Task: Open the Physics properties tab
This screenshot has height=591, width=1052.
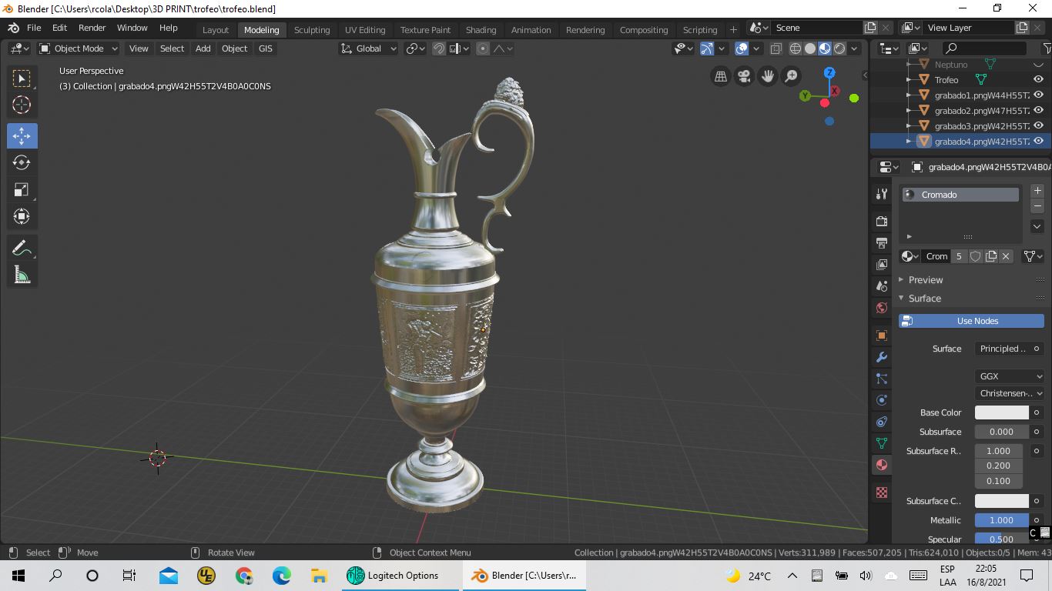Action: pos(882,400)
